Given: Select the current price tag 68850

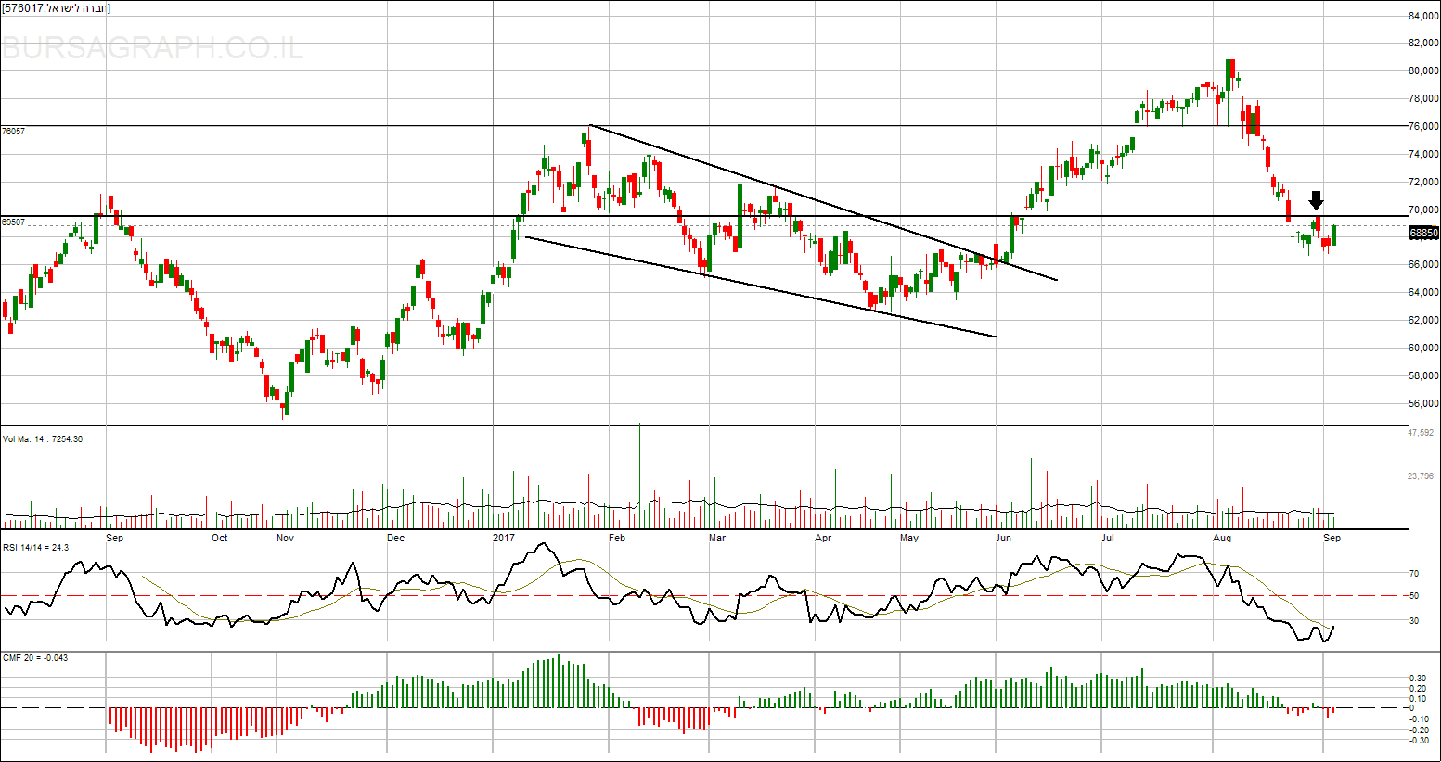Looking at the screenshot, I should click(x=1424, y=234).
